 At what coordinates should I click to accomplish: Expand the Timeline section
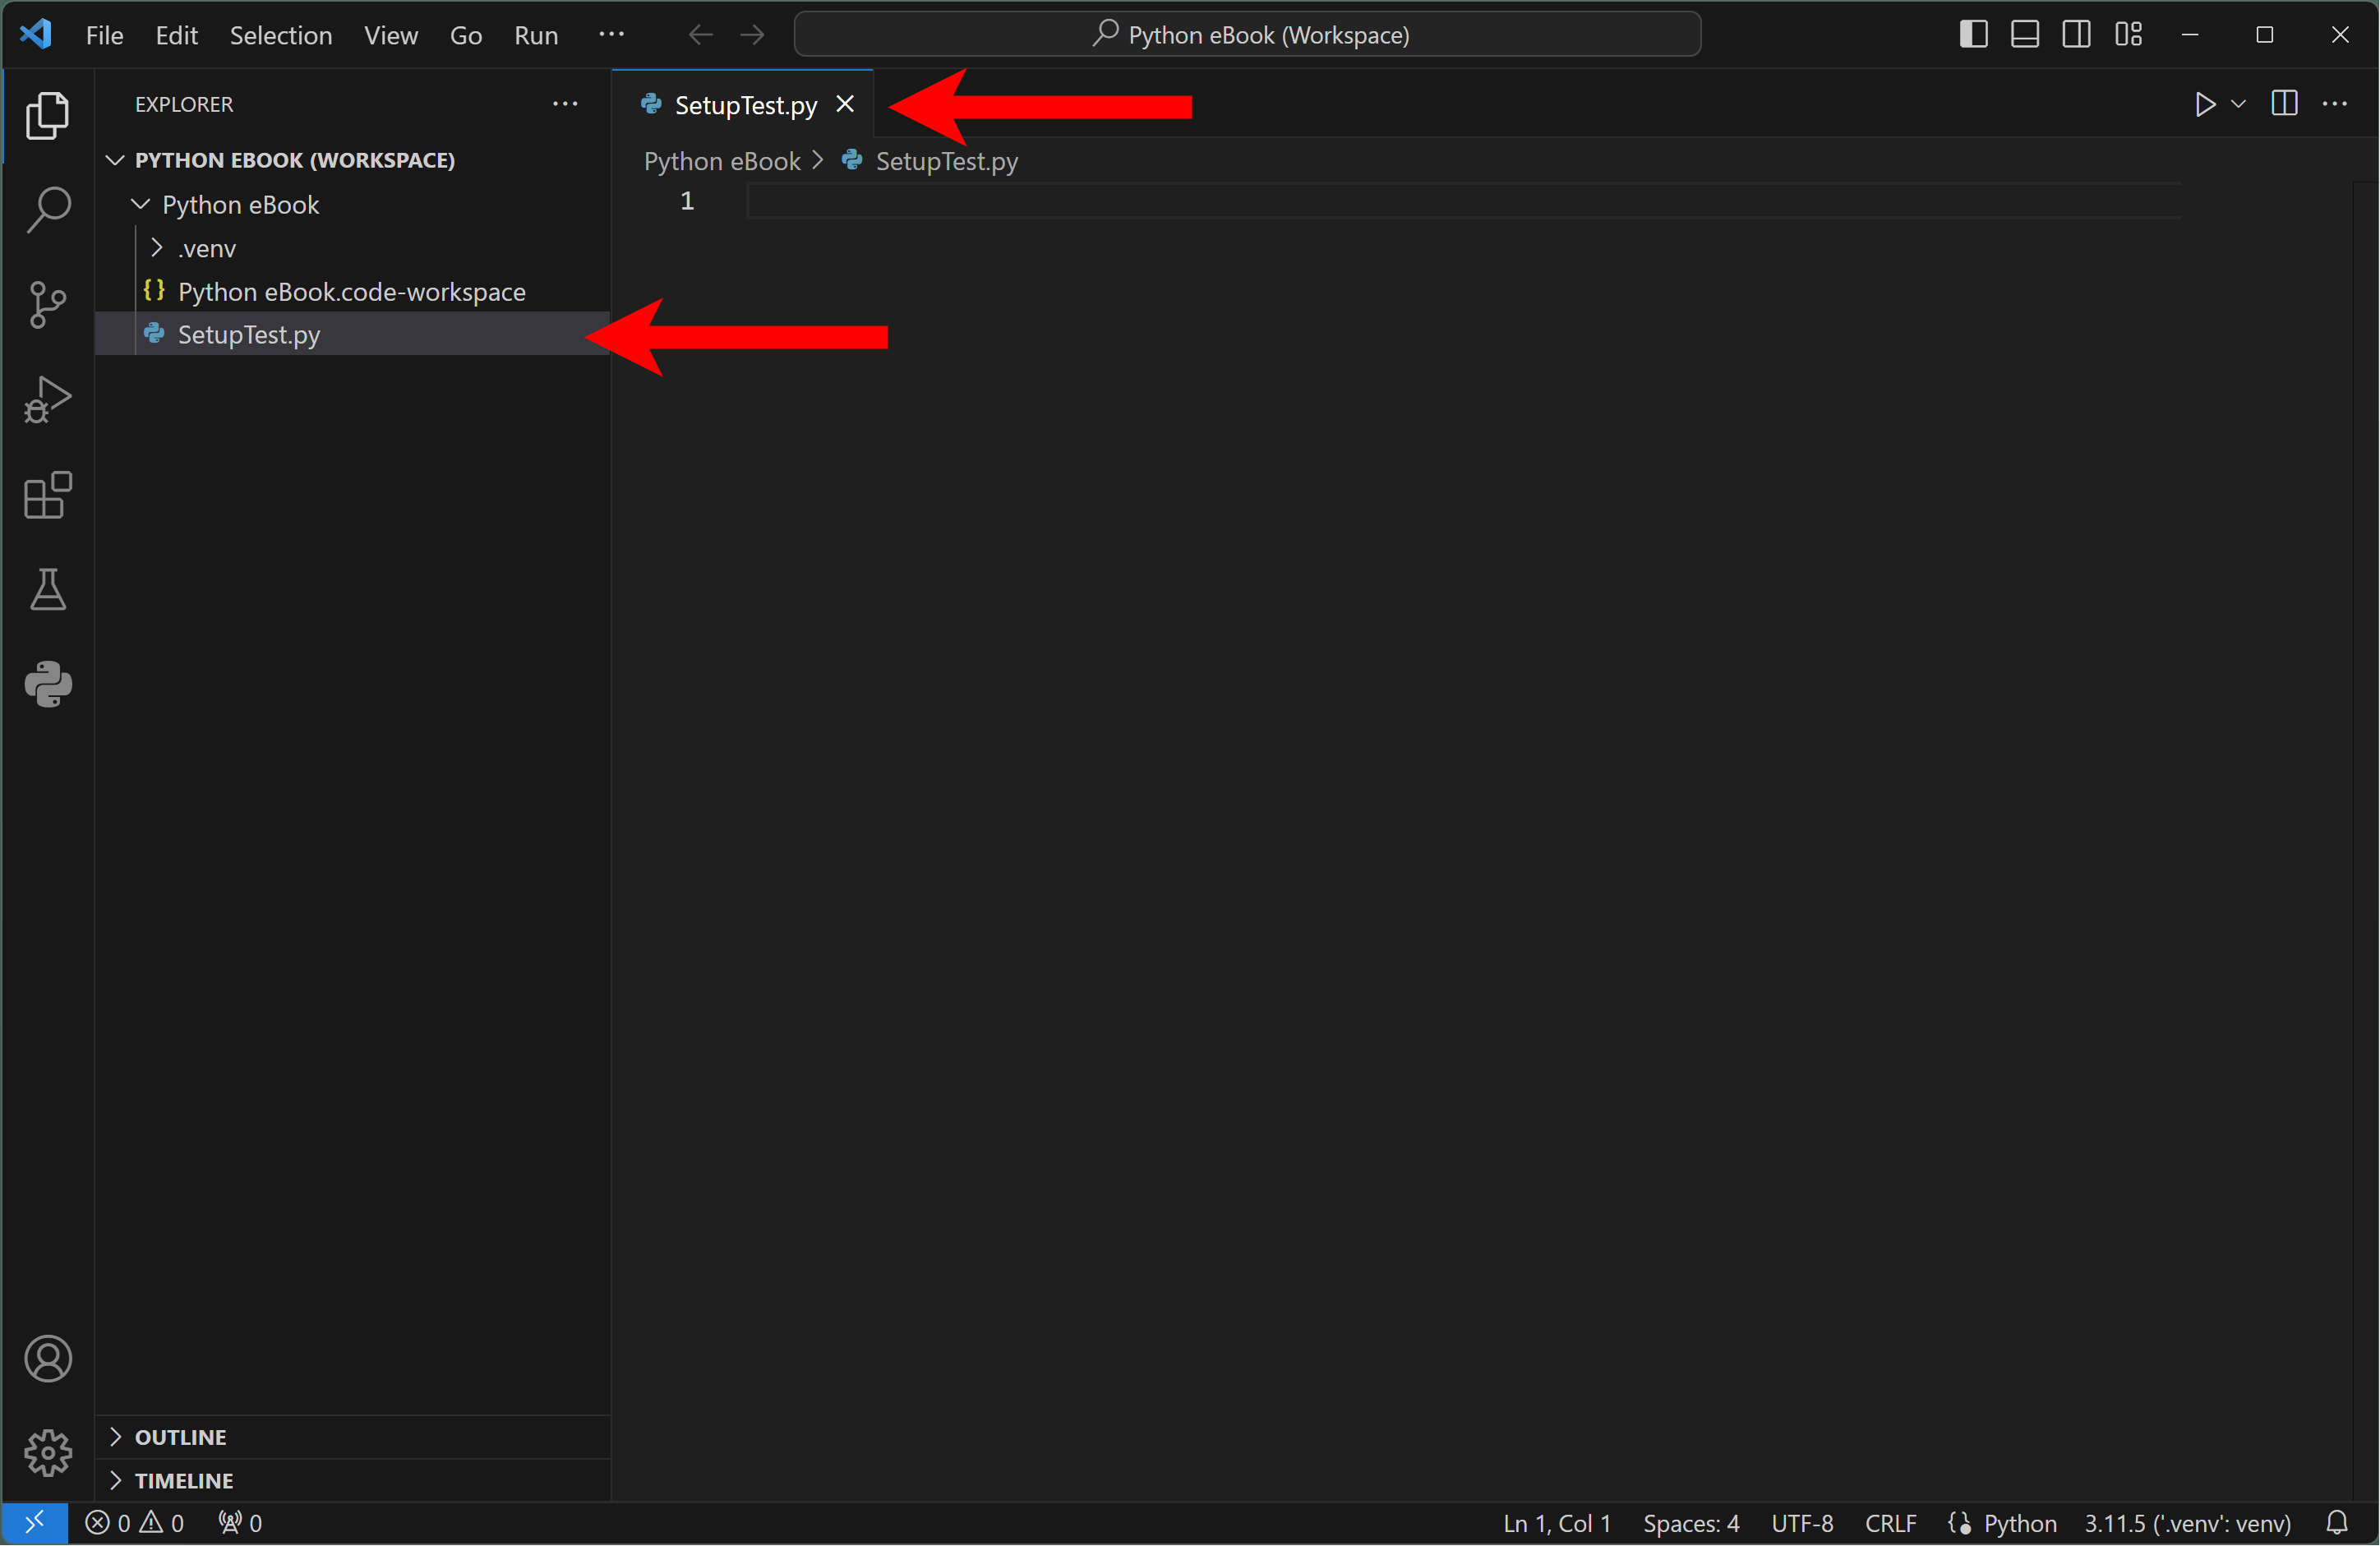coord(353,1481)
